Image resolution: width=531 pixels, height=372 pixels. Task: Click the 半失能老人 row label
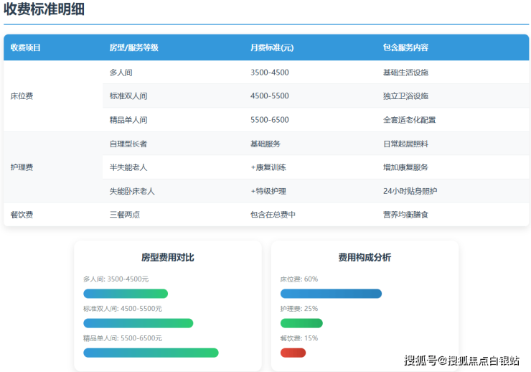tap(128, 167)
